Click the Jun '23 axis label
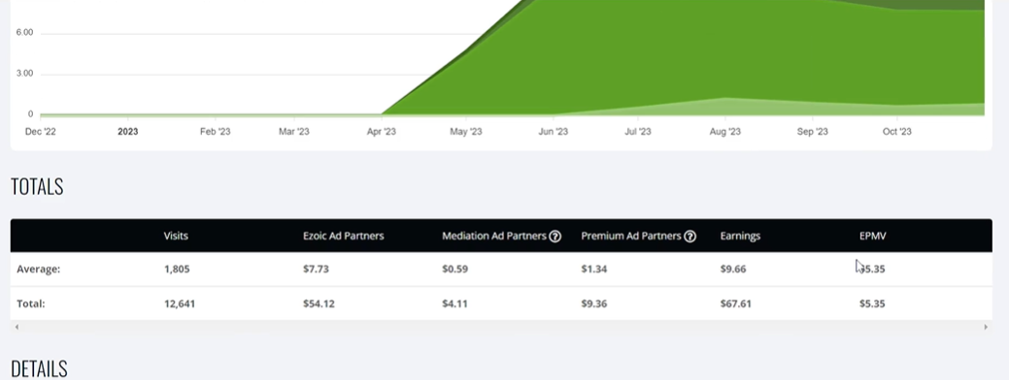Screen dimensions: 1009x380 [554, 132]
